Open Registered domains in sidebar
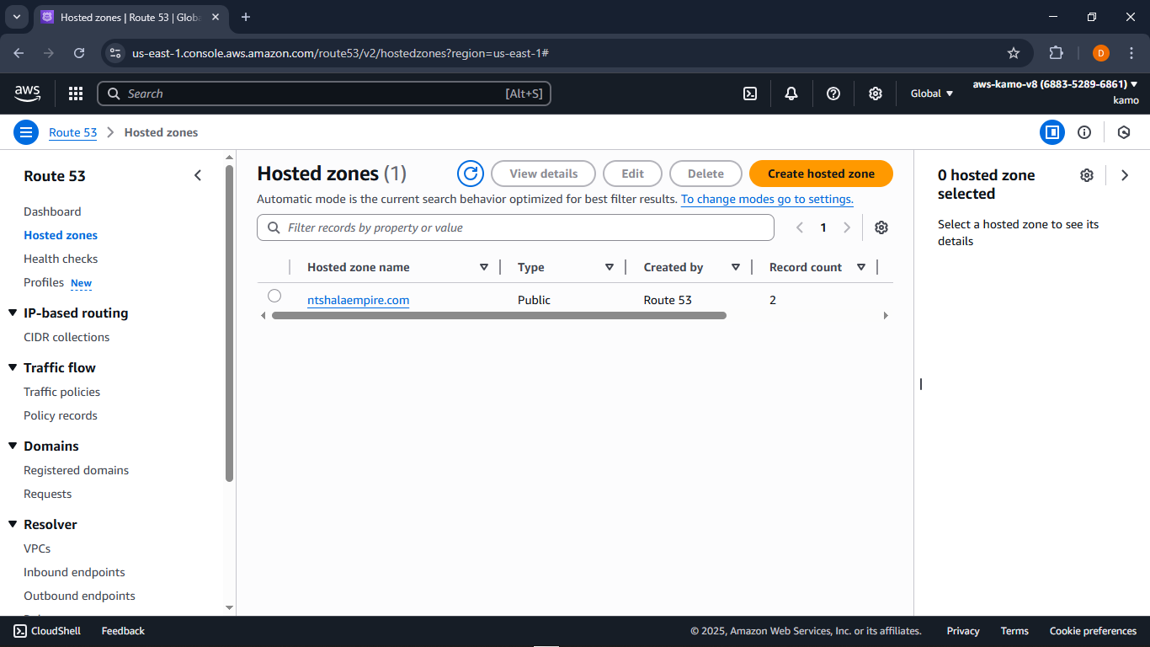Image resolution: width=1150 pixels, height=647 pixels. pos(76,470)
